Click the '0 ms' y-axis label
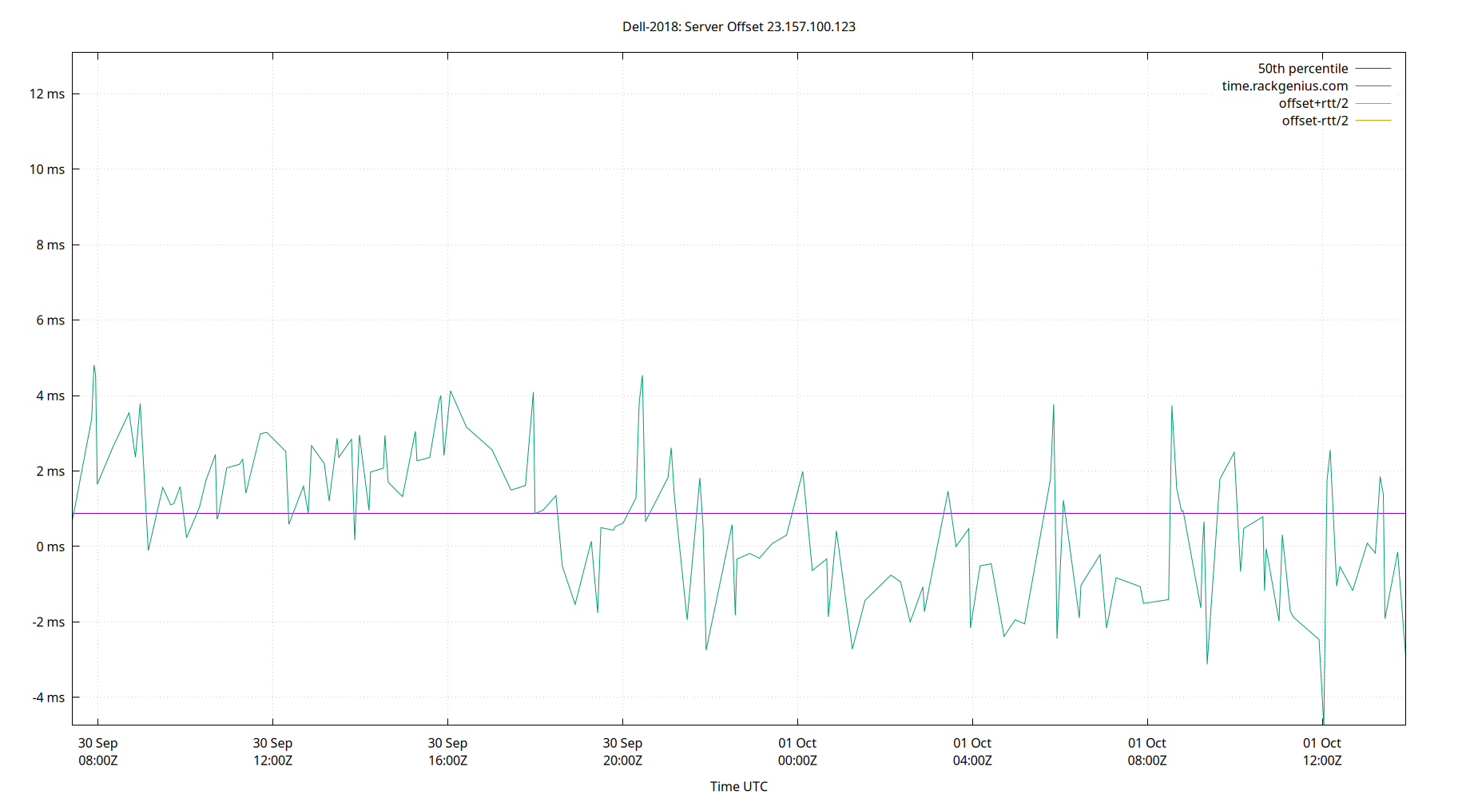Image resolution: width=1478 pixels, height=799 pixels. pos(50,547)
